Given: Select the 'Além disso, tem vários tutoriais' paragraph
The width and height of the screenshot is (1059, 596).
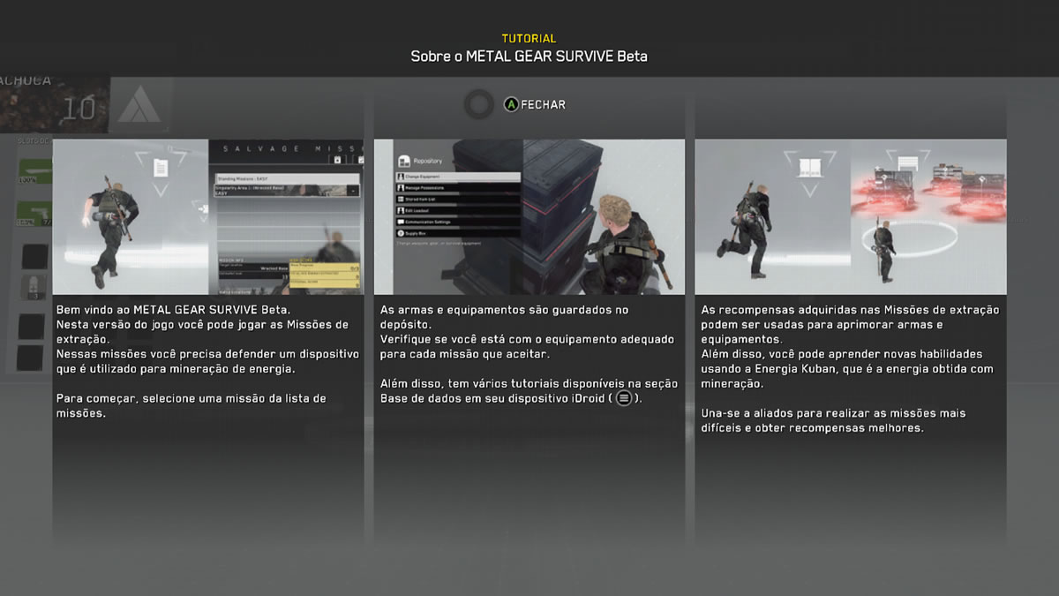Looking at the screenshot, I should tap(529, 391).
